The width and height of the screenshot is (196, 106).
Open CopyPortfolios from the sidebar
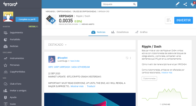[17, 72]
